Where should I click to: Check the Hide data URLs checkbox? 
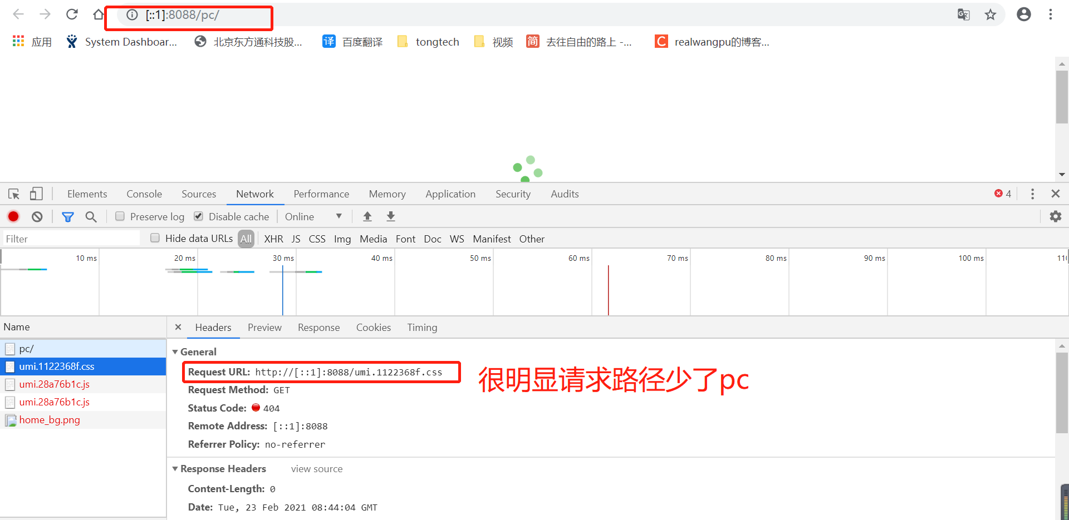[155, 238]
